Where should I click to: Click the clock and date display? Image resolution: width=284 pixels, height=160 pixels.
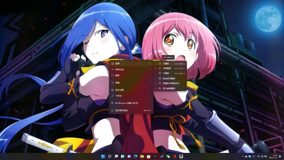(x=273, y=157)
